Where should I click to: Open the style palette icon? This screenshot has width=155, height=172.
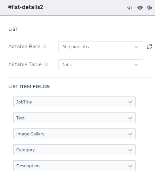click(150, 8)
